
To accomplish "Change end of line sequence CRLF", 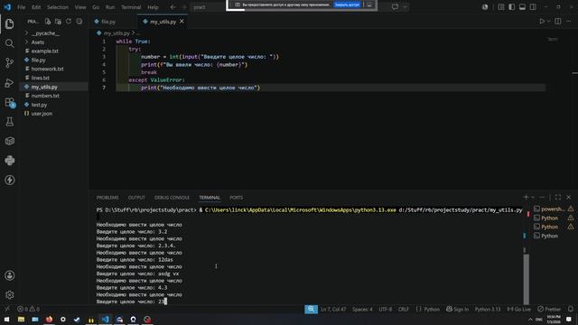I will coord(404,309).
